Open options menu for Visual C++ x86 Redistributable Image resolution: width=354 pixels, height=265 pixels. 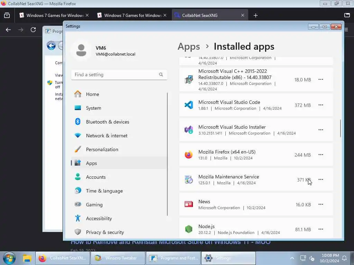[x=320, y=80]
